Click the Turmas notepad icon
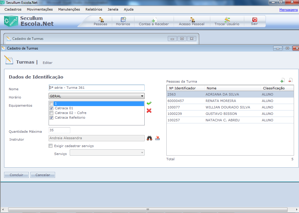 (x=8, y=60)
